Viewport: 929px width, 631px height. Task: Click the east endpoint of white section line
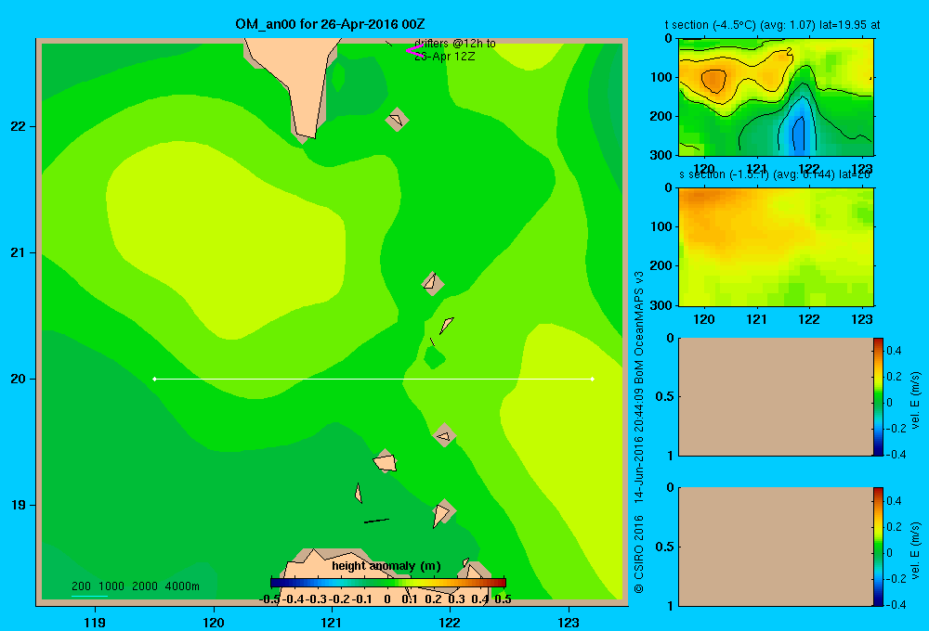pos(593,379)
